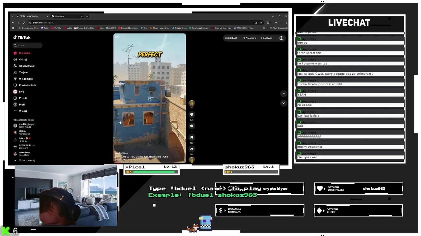Click the first Zdobądź button in header
The width and height of the screenshot is (421, 236).
point(232,38)
